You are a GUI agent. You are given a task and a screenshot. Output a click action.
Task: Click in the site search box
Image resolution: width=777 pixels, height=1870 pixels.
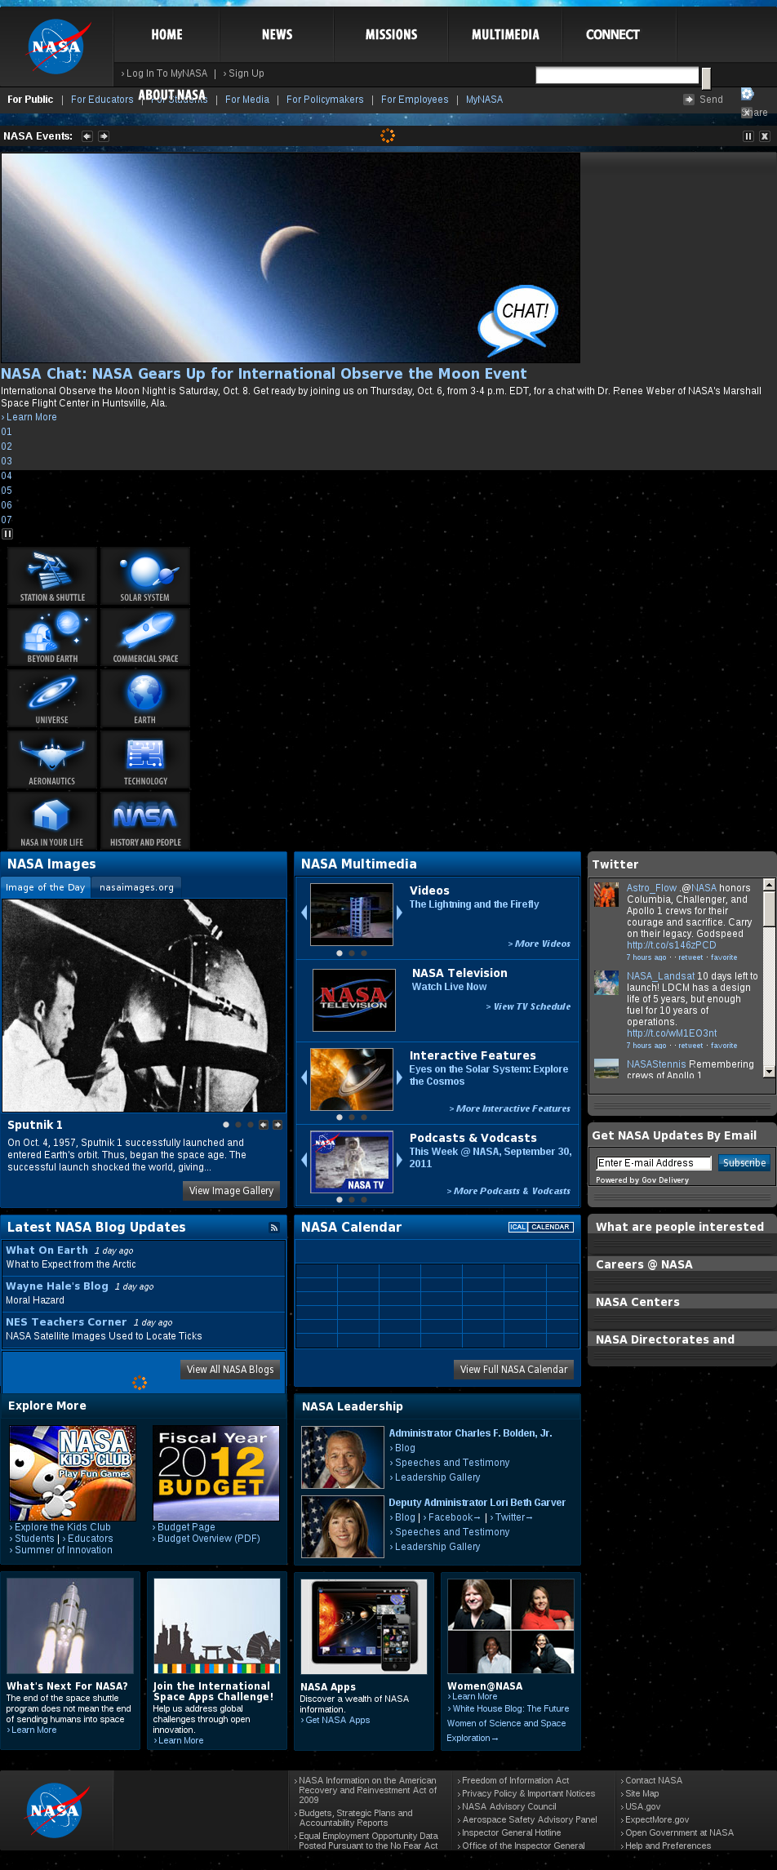[617, 75]
